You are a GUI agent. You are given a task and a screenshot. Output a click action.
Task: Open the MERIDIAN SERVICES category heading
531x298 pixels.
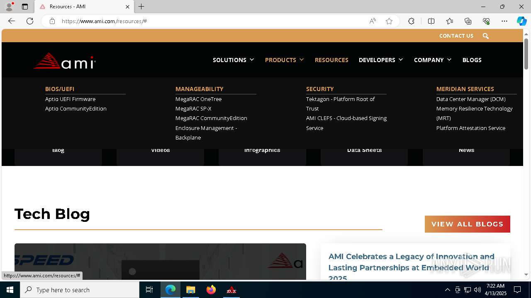pos(465,89)
